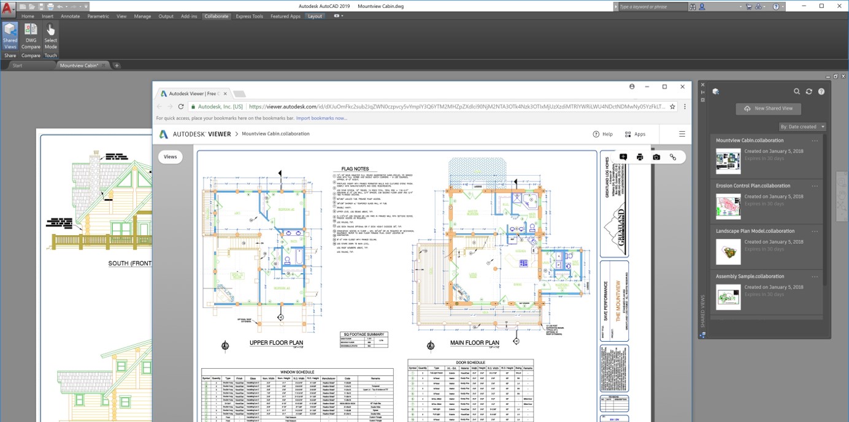Screen dimensions: 849x422
Task: Click the browser back arrow
Action: pos(159,107)
